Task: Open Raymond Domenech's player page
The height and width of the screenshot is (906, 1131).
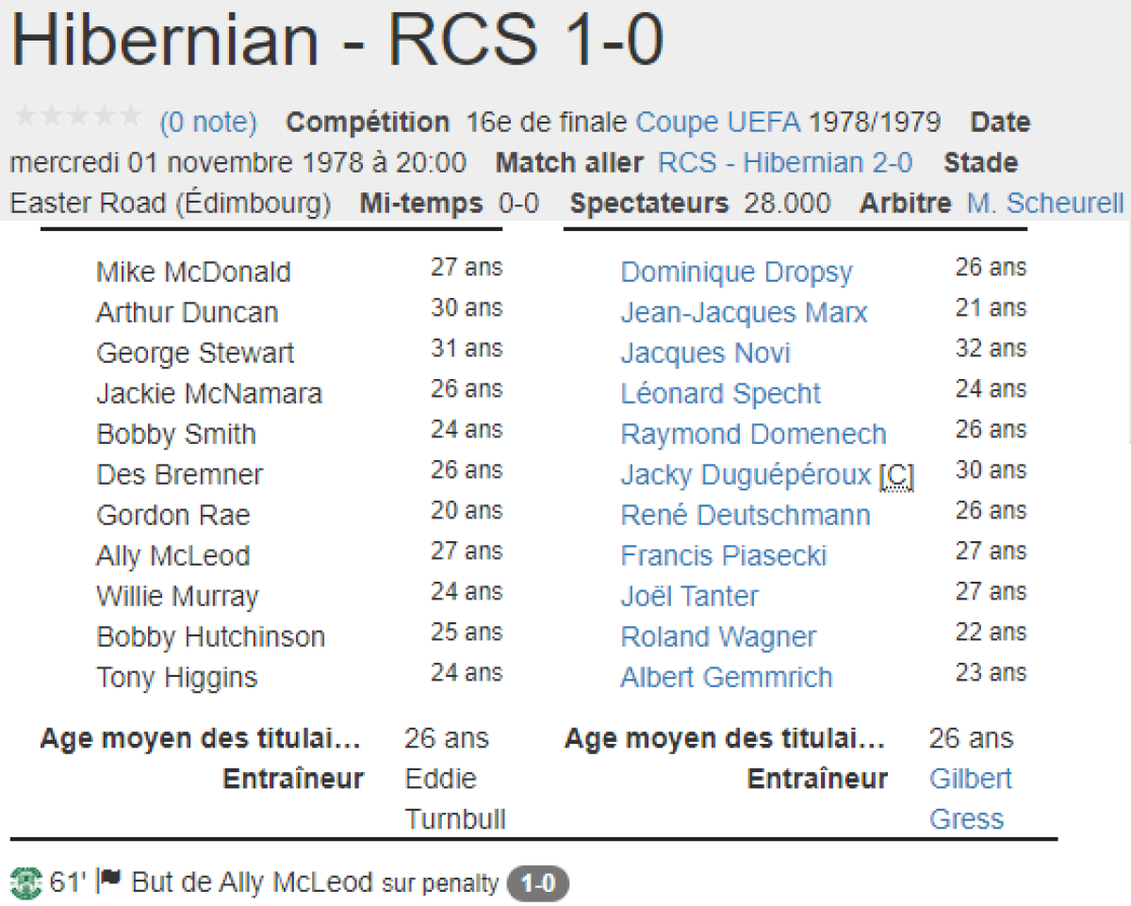Action: (x=753, y=436)
